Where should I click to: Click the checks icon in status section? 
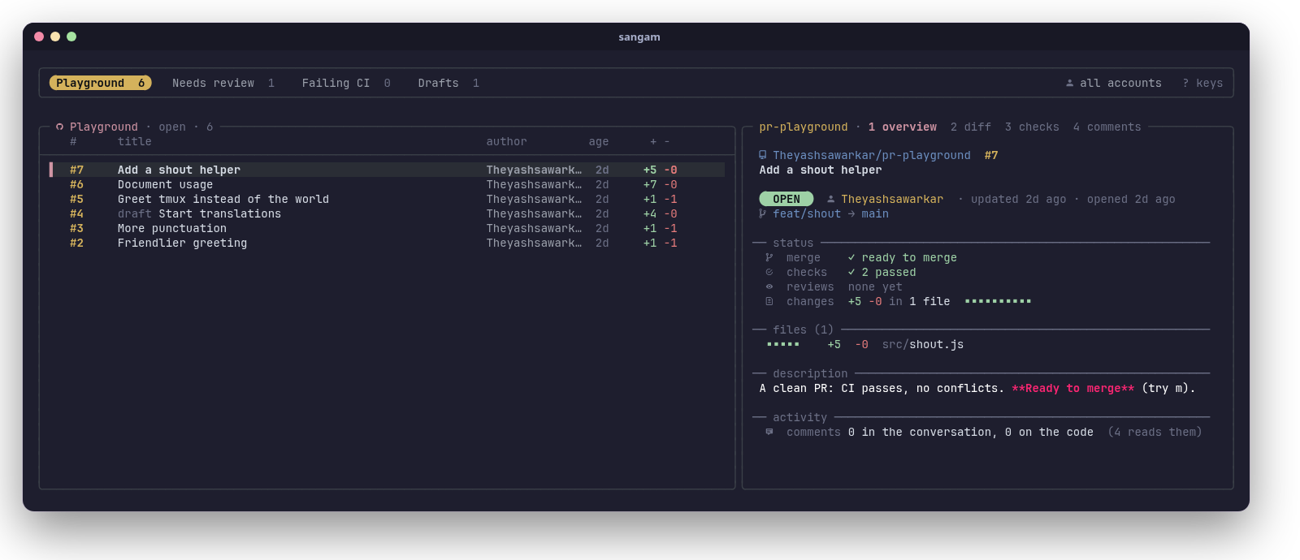point(769,272)
